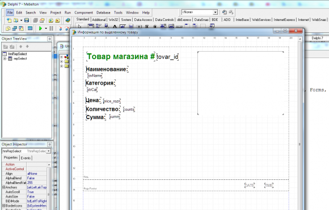Click the Open Project folder icon
Screen dimensions: 329x210
pyautogui.click(x=42, y=20)
